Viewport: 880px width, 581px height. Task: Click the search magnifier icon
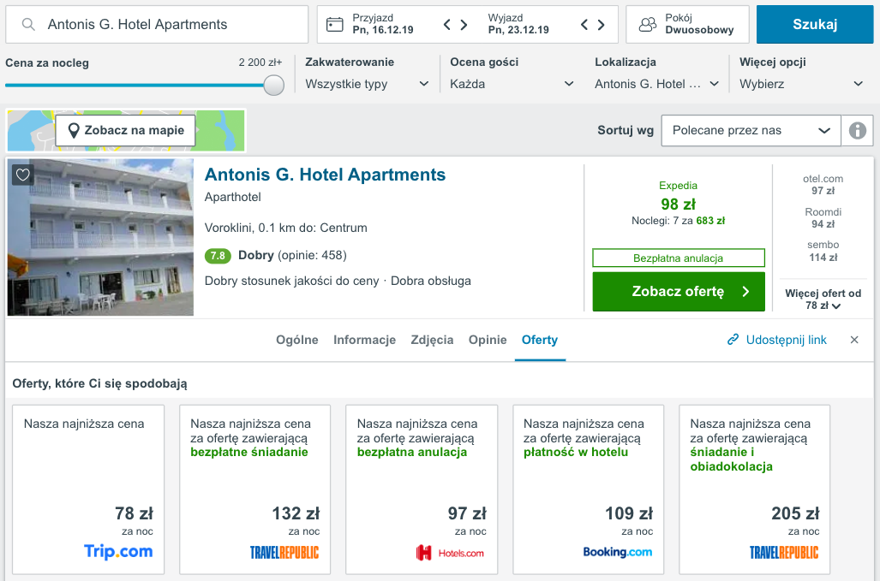pyautogui.click(x=28, y=24)
